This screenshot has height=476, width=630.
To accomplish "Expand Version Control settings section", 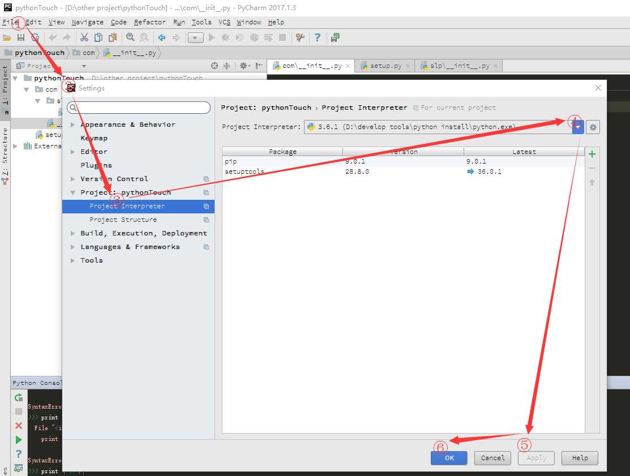I will coord(72,179).
